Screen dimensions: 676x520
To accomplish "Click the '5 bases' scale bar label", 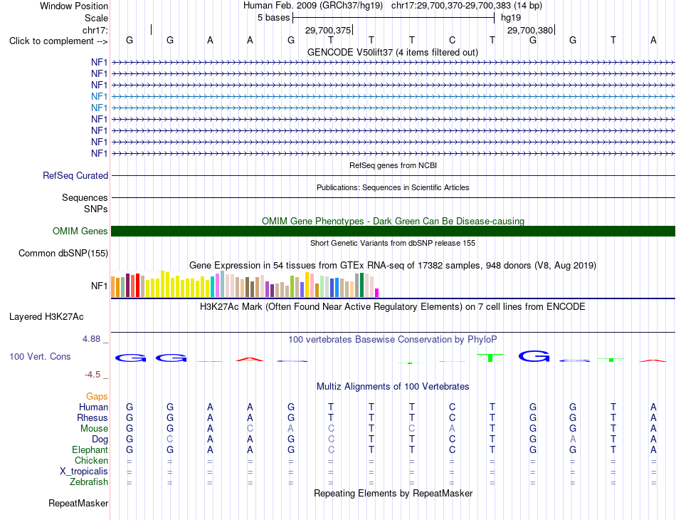I will pos(274,18).
